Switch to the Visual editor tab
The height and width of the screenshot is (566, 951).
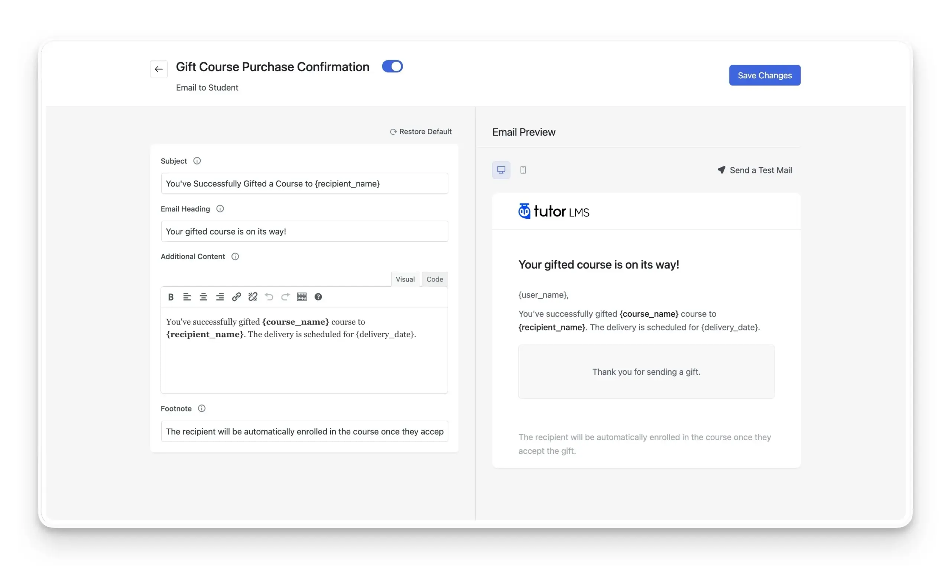tap(405, 279)
